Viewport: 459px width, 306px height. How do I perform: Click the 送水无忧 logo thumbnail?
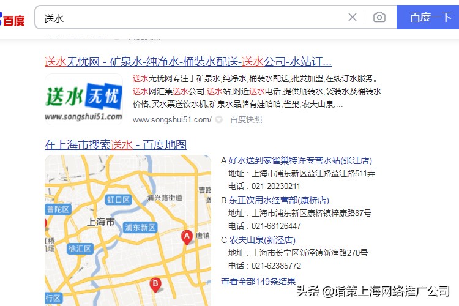pos(84,100)
